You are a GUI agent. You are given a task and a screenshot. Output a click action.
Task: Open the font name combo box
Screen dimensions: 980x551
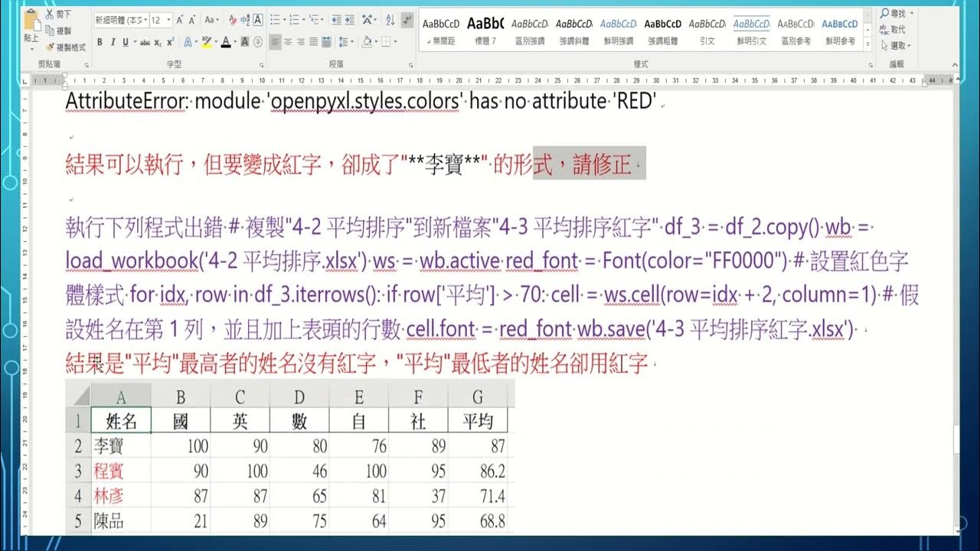point(121,20)
